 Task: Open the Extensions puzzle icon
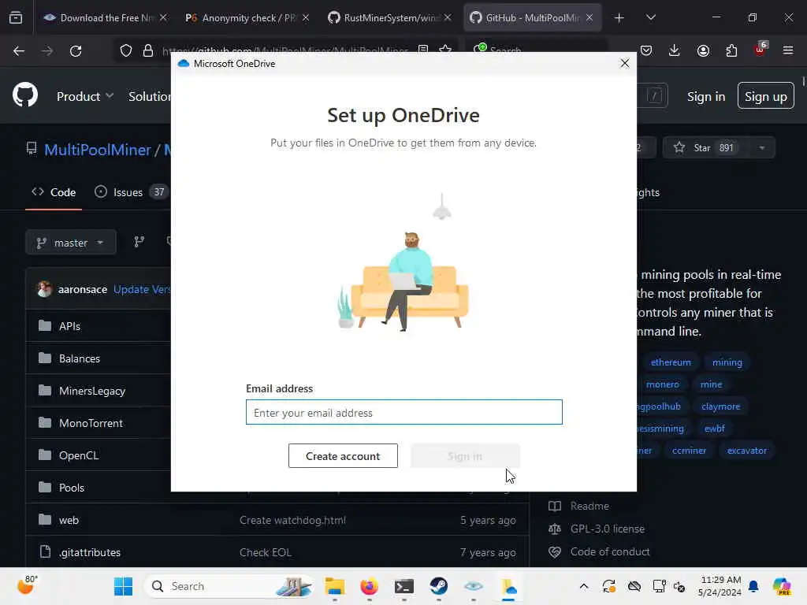pyautogui.click(x=731, y=50)
